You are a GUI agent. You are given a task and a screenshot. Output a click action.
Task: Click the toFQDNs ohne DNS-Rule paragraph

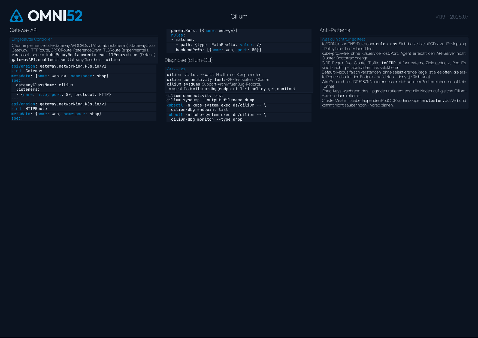tap(394, 46)
